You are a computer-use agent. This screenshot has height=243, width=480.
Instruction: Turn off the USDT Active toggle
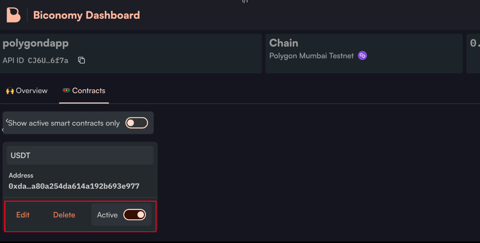pyautogui.click(x=135, y=215)
